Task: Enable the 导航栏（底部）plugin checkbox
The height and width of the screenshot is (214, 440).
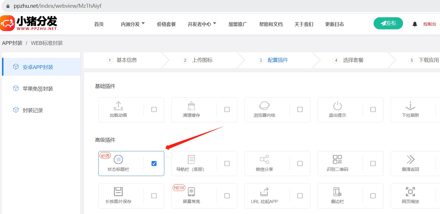Action: click(x=227, y=163)
